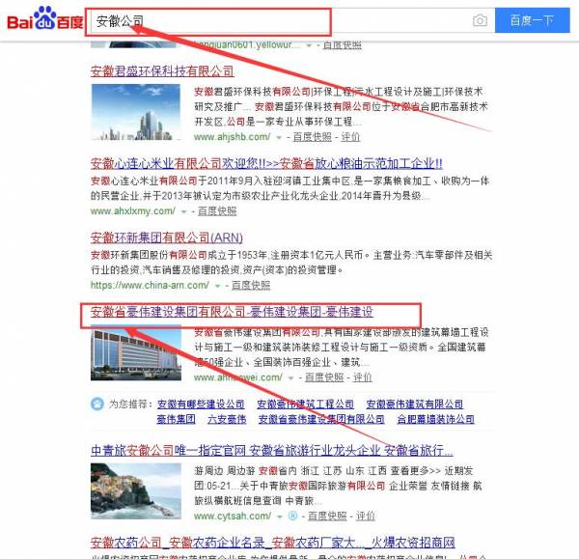Click the blue paw recommendation icon

(x=97, y=404)
